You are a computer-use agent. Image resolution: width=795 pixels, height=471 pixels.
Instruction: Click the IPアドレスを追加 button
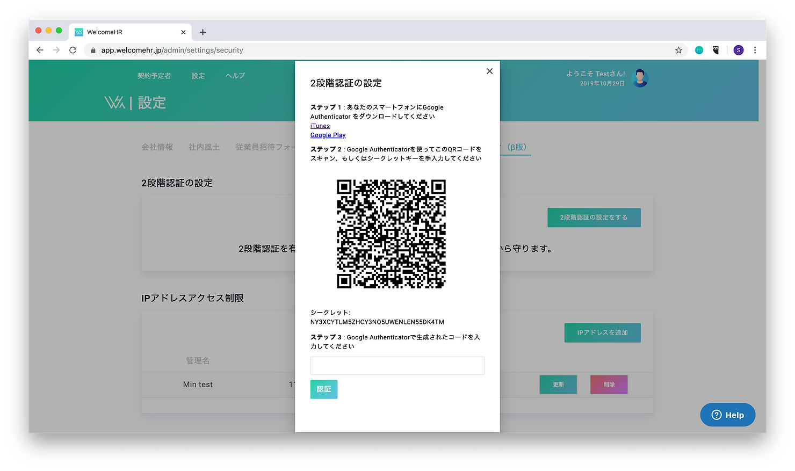602,333
